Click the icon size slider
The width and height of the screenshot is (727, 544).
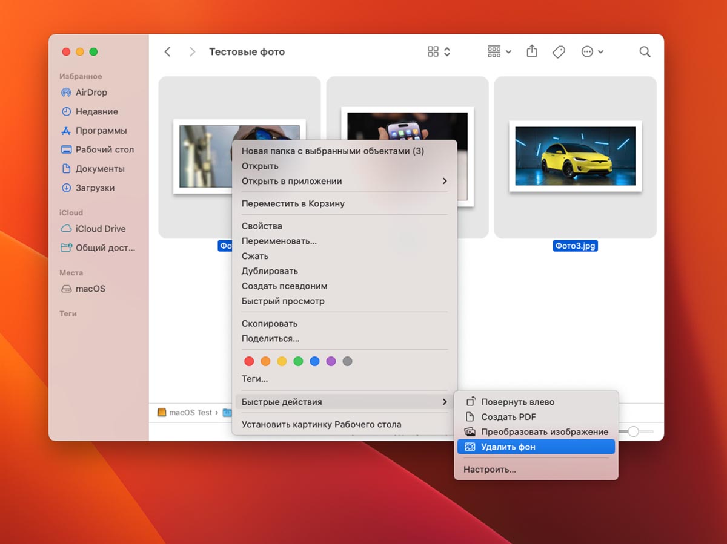tap(634, 431)
